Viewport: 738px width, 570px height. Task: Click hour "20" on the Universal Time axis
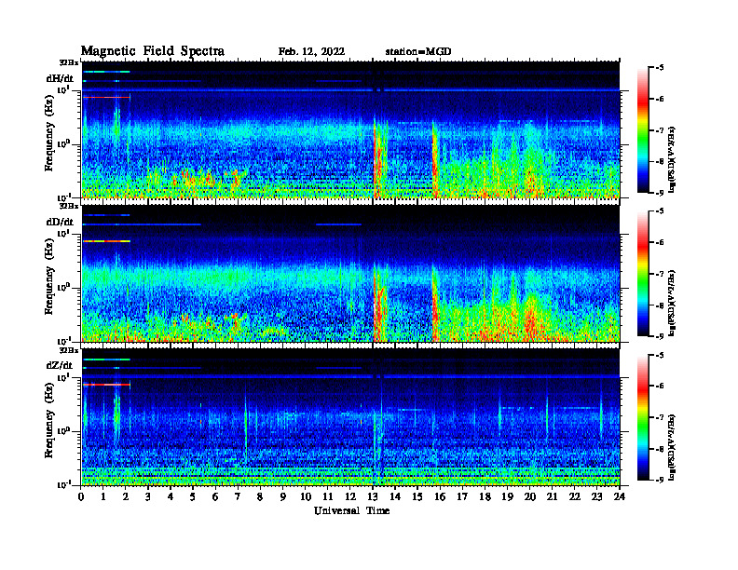pyautogui.click(x=529, y=496)
